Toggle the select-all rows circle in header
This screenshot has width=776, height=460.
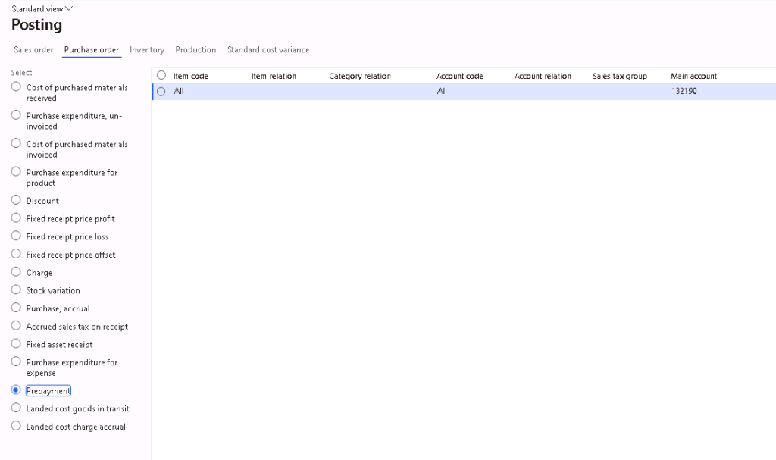tap(161, 76)
